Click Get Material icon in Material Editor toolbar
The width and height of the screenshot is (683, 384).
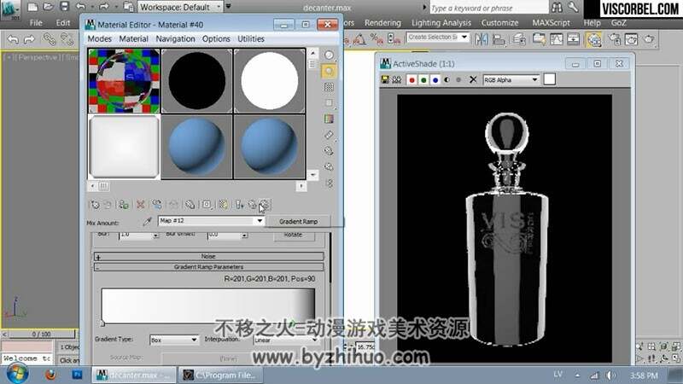click(95, 205)
